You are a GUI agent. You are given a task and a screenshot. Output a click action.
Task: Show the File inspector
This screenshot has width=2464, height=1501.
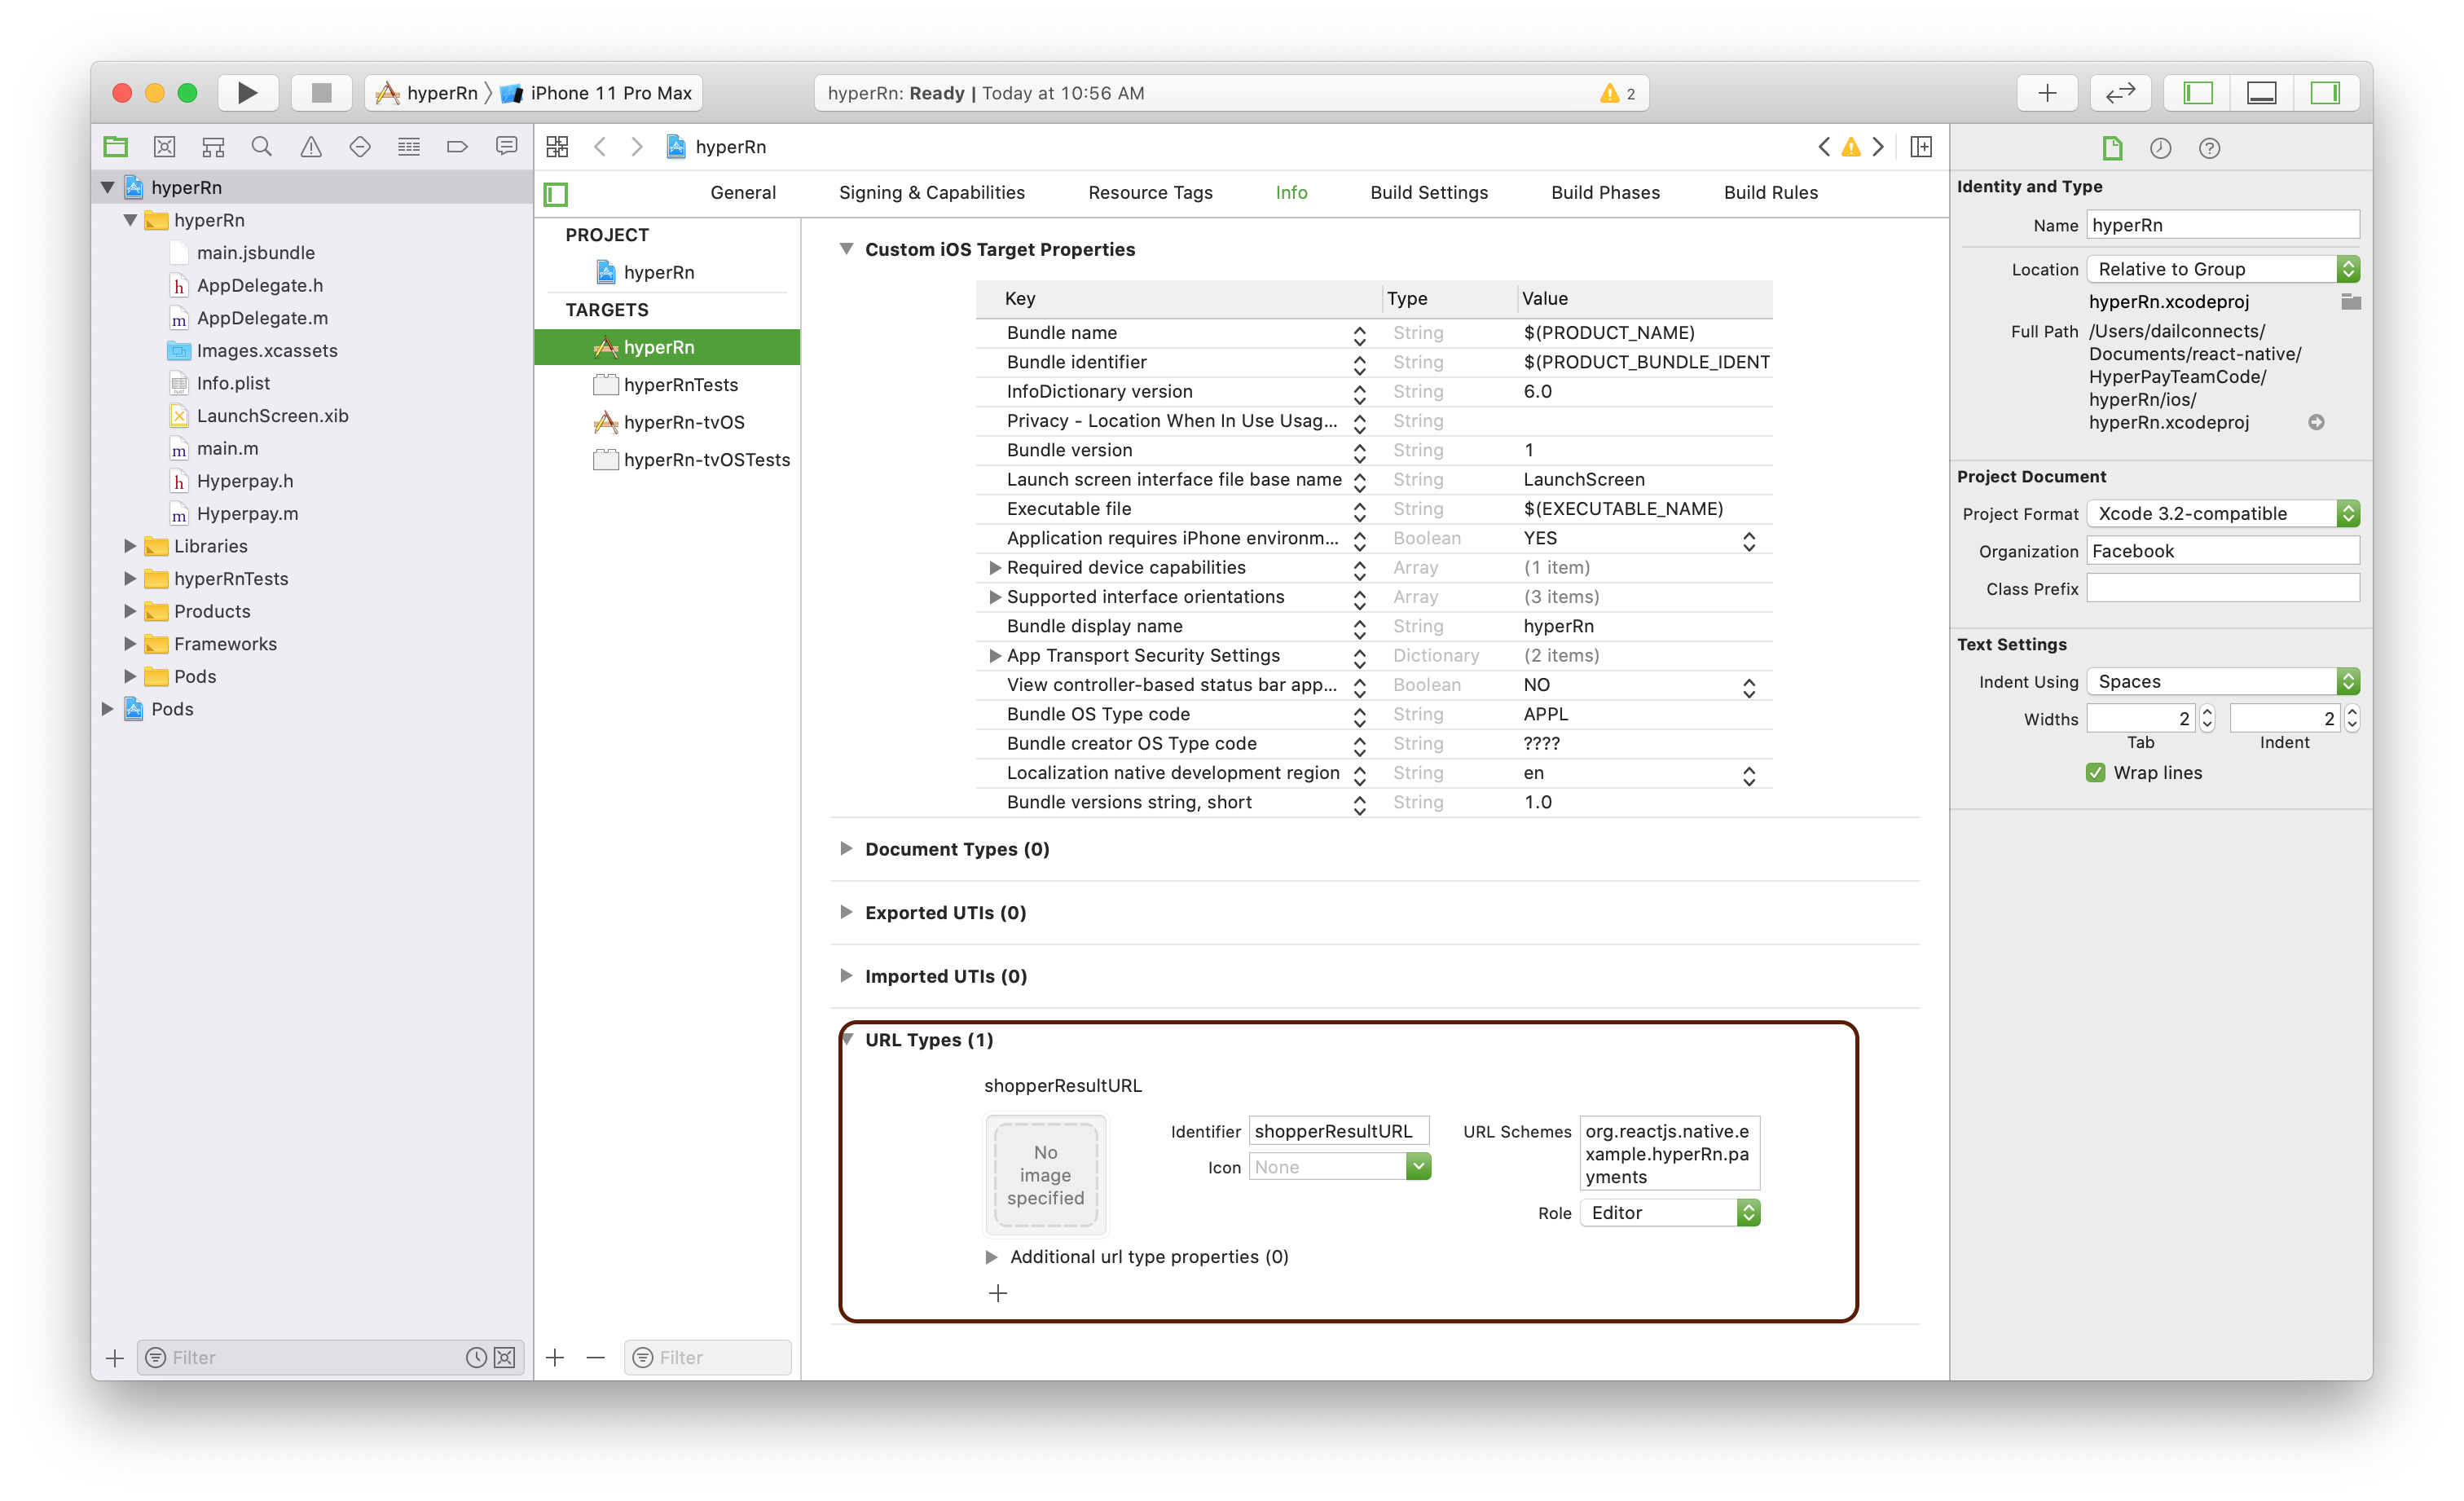(2112, 148)
